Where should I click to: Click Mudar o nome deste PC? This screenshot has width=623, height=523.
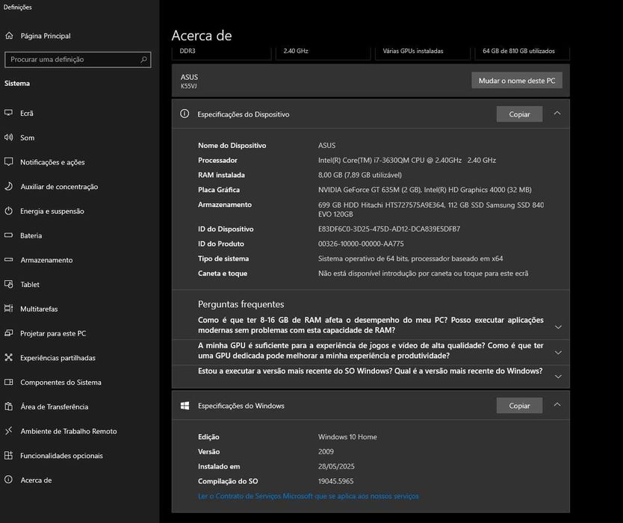pos(517,81)
